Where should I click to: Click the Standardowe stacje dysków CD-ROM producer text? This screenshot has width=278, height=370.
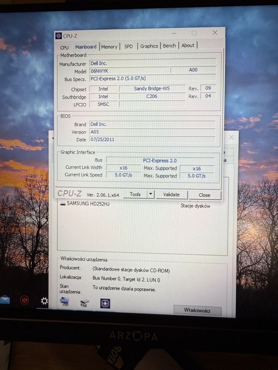[x=131, y=269]
